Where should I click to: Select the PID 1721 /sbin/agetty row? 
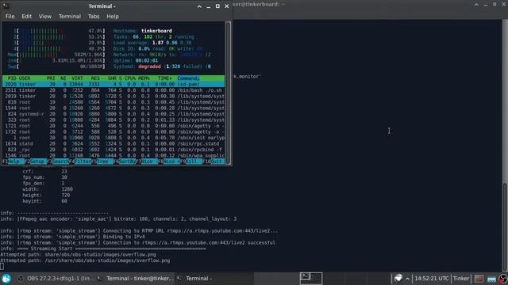tap(114, 126)
